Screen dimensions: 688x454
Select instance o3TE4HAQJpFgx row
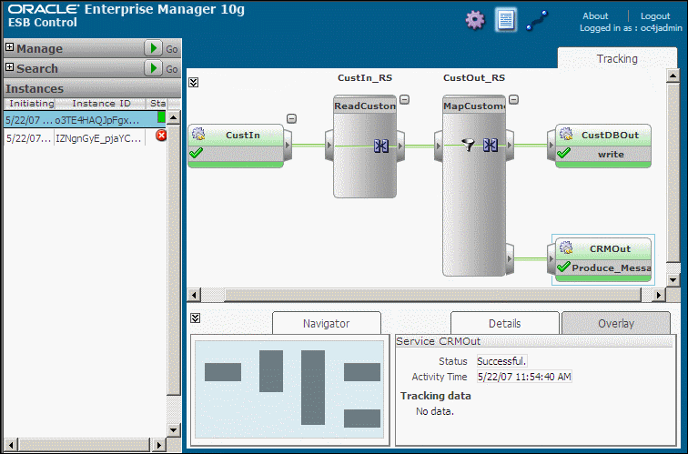[86, 119]
